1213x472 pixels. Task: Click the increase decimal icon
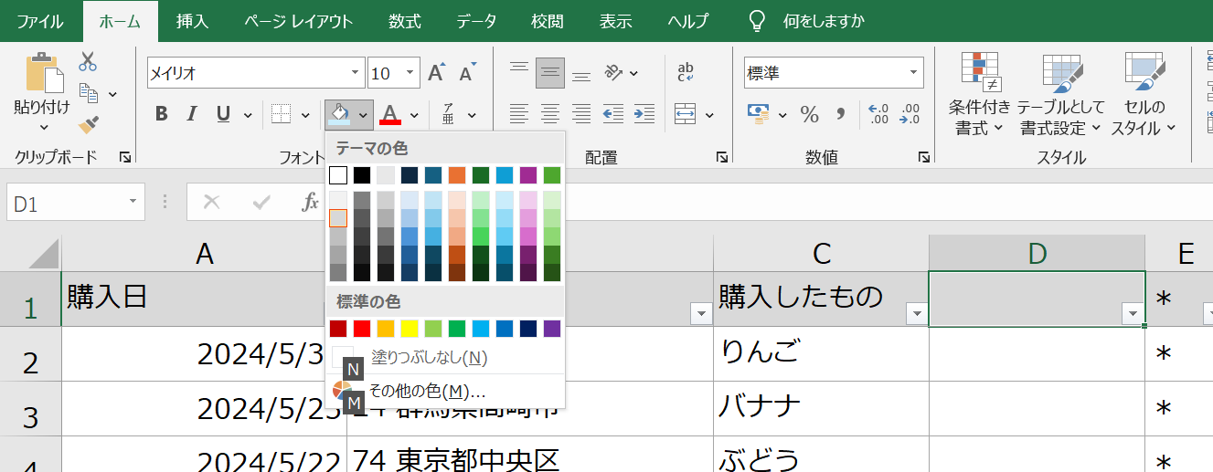click(878, 114)
